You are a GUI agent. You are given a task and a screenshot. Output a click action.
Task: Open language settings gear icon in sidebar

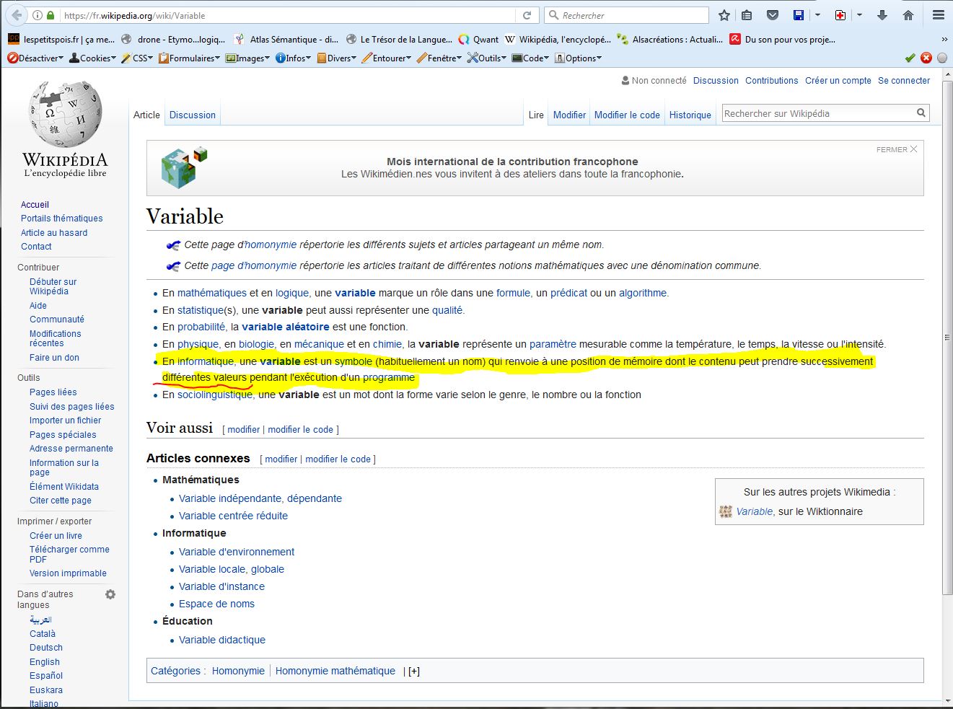110,594
